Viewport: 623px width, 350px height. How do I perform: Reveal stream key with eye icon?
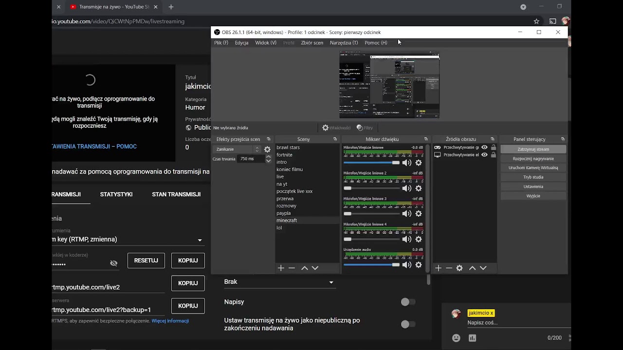click(113, 263)
